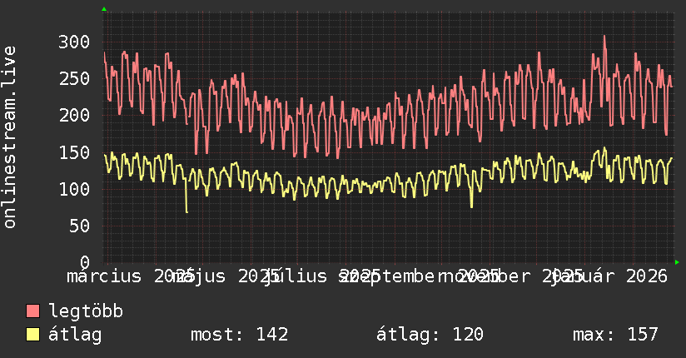Click the átlag legend label next to yellow swatch
Image resolution: width=686 pixels, height=358 pixels.
[75, 335]
